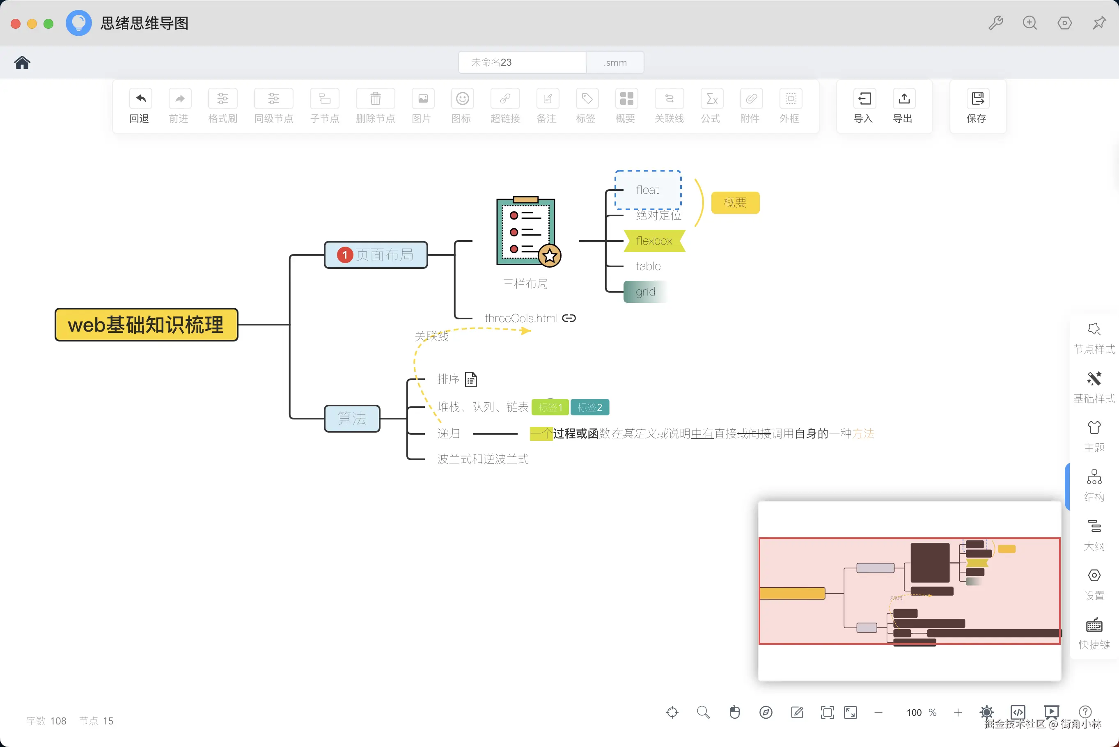Click the plus zoom-in button
This screenshot has width=1119, height=747.
coord(958,712)
